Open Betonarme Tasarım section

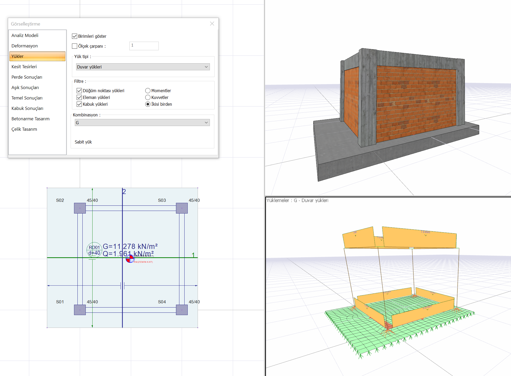point(37,119)
